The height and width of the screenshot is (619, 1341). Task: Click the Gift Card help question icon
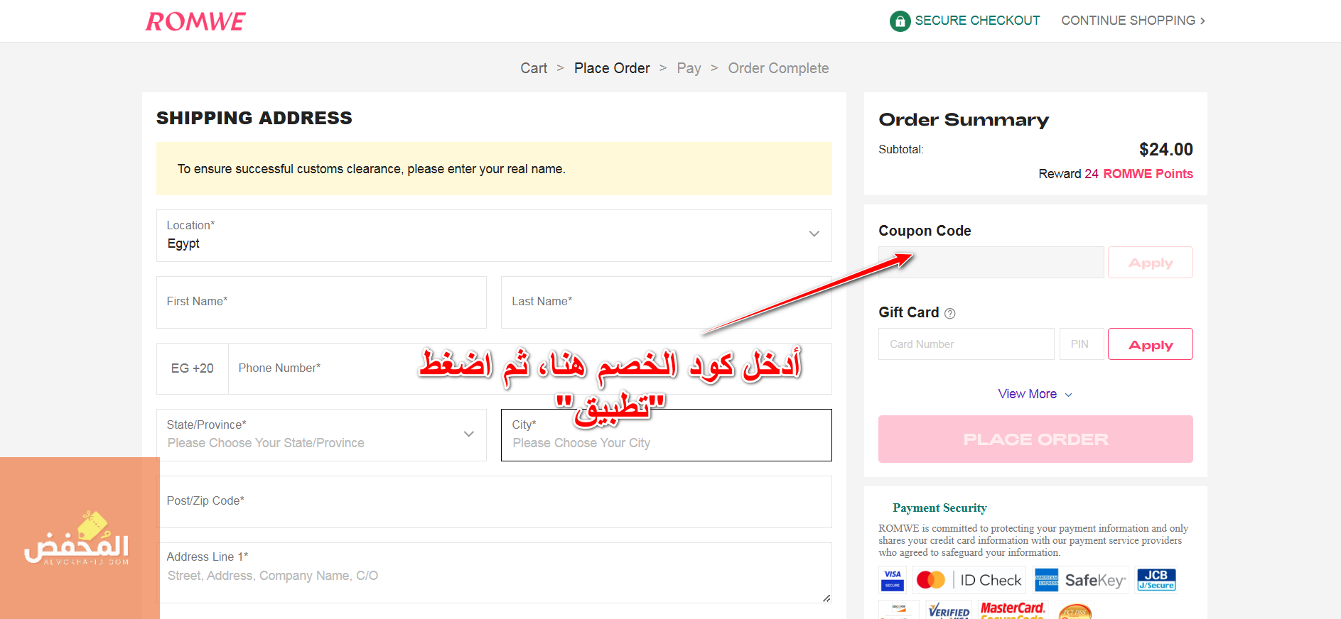[x=950, y=314]
